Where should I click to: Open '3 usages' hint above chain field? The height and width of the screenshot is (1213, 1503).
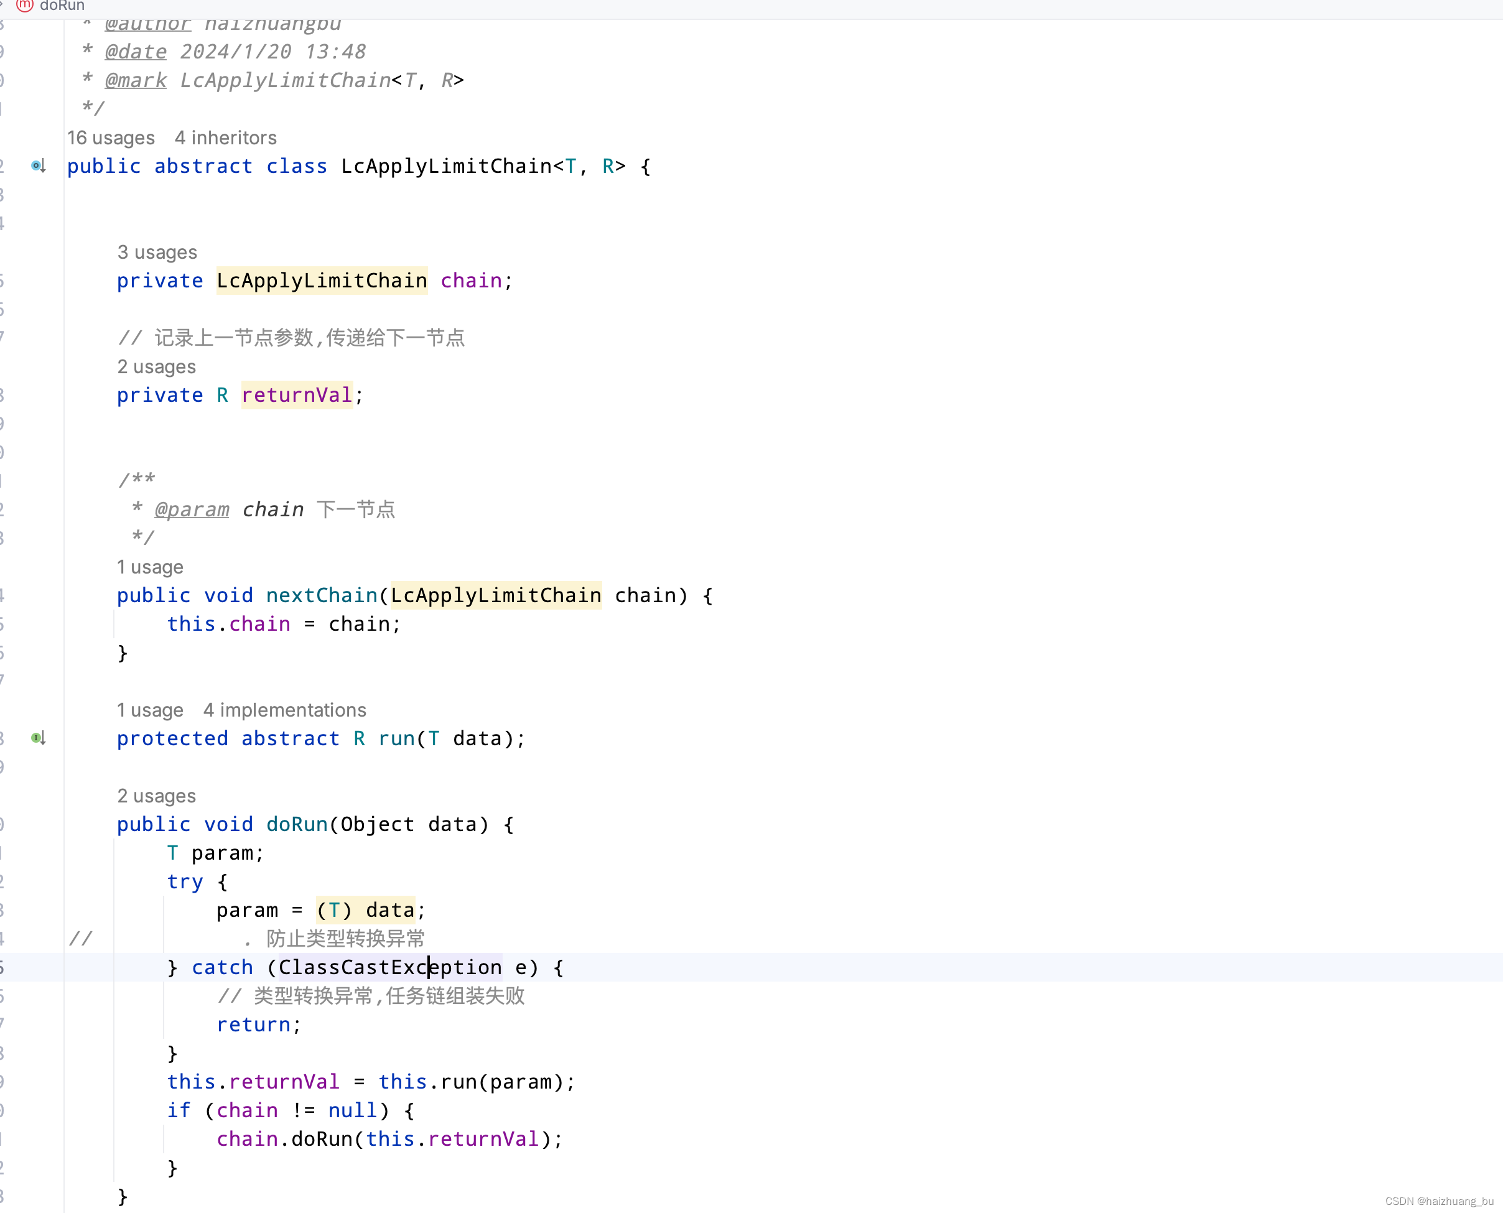pos(157,253)
